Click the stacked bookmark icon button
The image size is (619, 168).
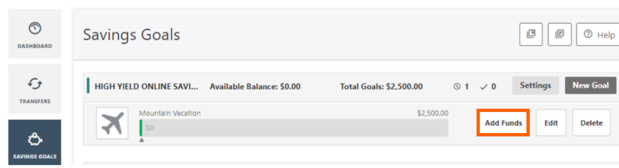coord(531,34)
